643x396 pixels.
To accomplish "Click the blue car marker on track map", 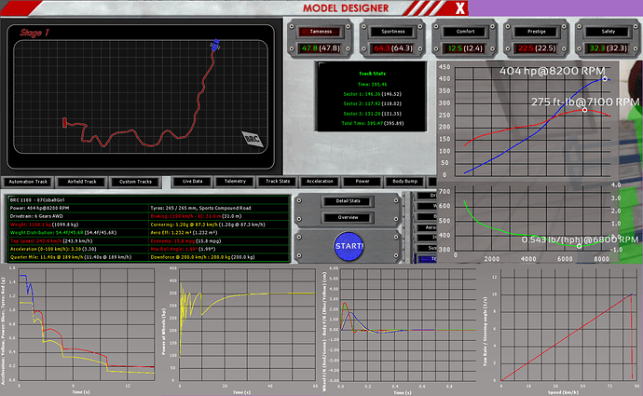I will tap(216, 44).
